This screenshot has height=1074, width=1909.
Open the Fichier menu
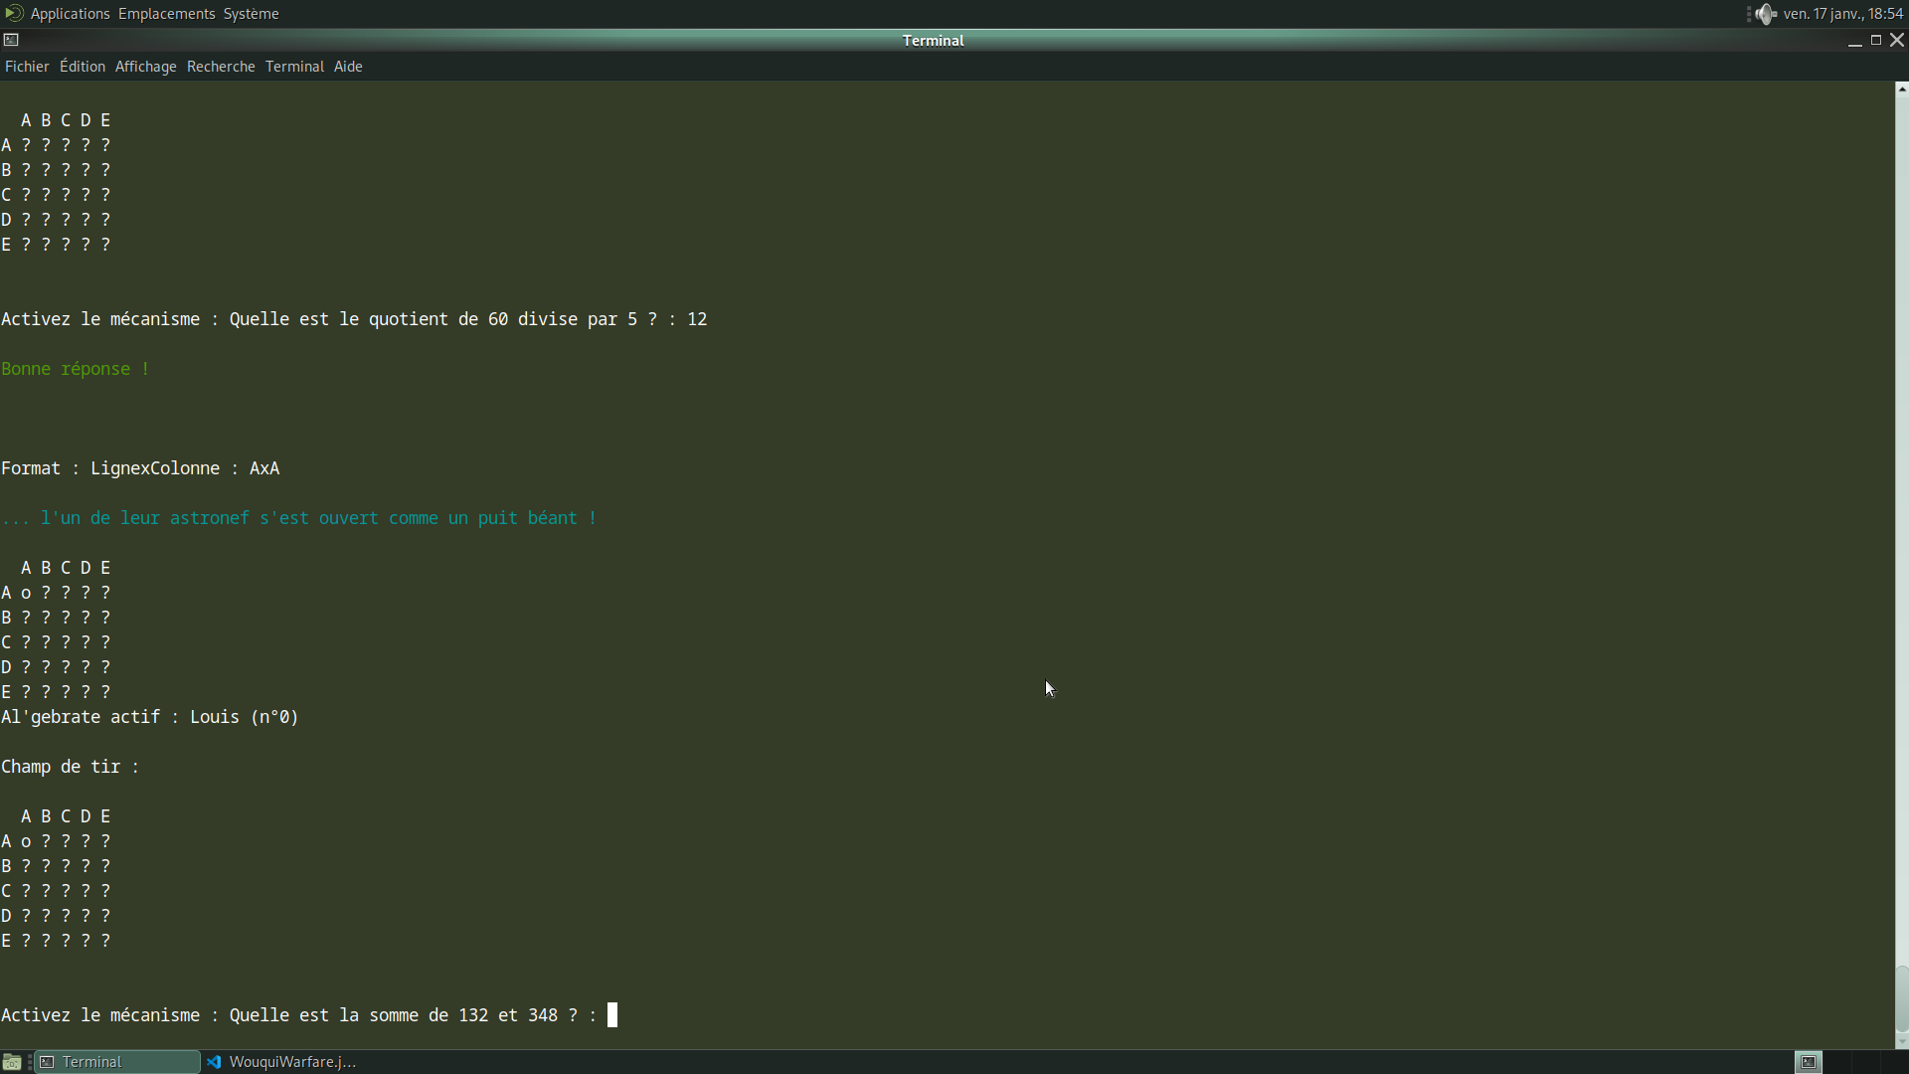coord(27,67)
